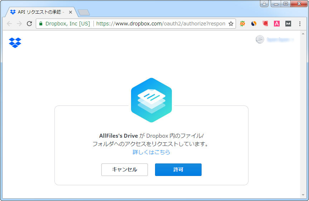Click the キャンセル button
Screen dimensions: 309x201
point(125,170)
